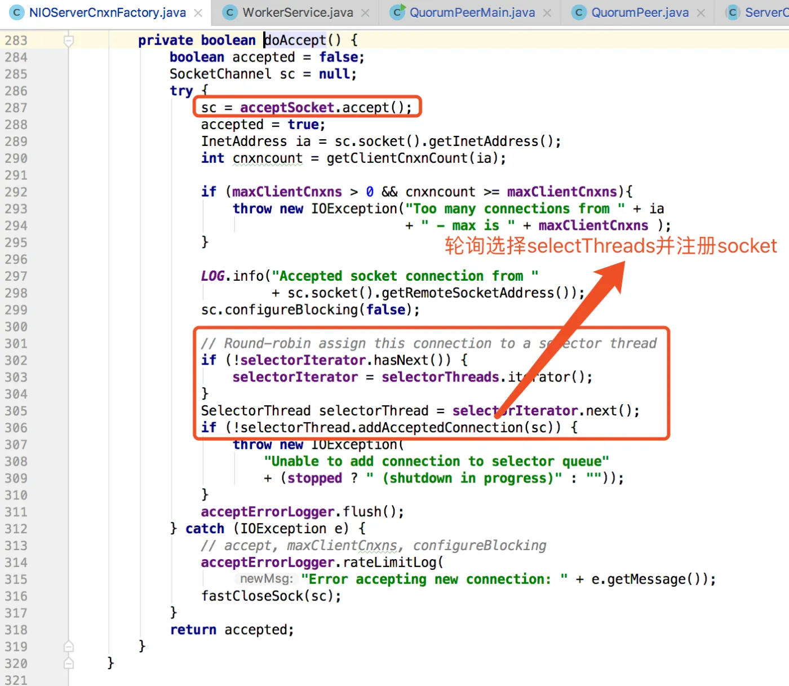The image size is (789, 686).
Task: Open the QuorumPeerMain.java tab
Action: pyautogui.click(x=472, y=12)
